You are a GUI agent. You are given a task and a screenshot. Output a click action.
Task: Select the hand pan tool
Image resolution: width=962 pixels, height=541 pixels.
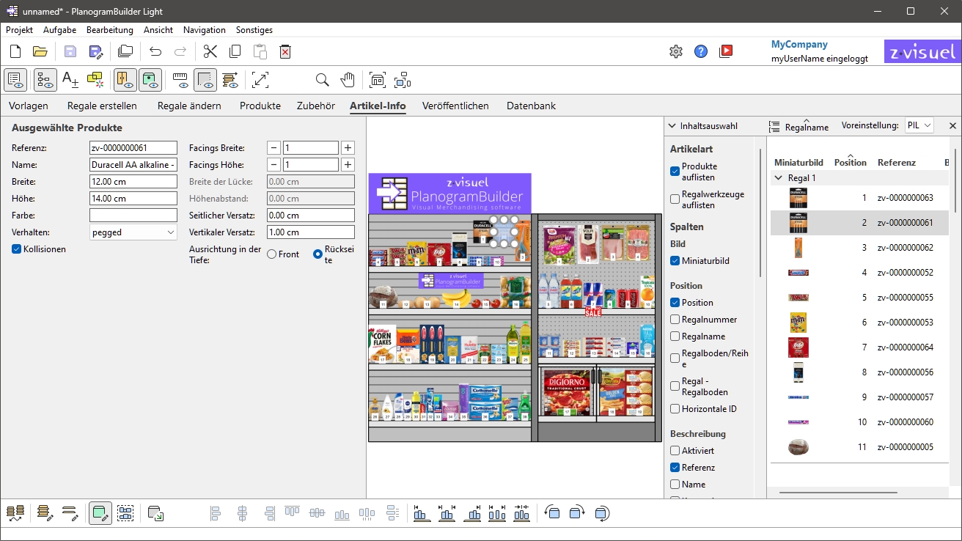(348, 79)
